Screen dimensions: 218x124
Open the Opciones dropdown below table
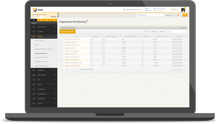(x=68, y=70)
